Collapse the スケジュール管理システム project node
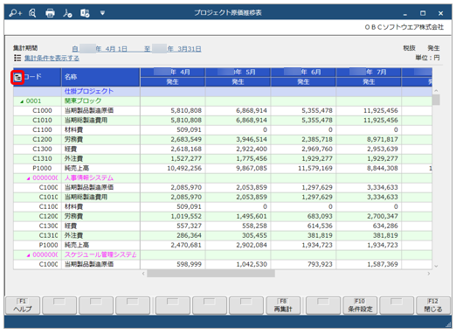 pyautogui.click(x=29, y=255)
